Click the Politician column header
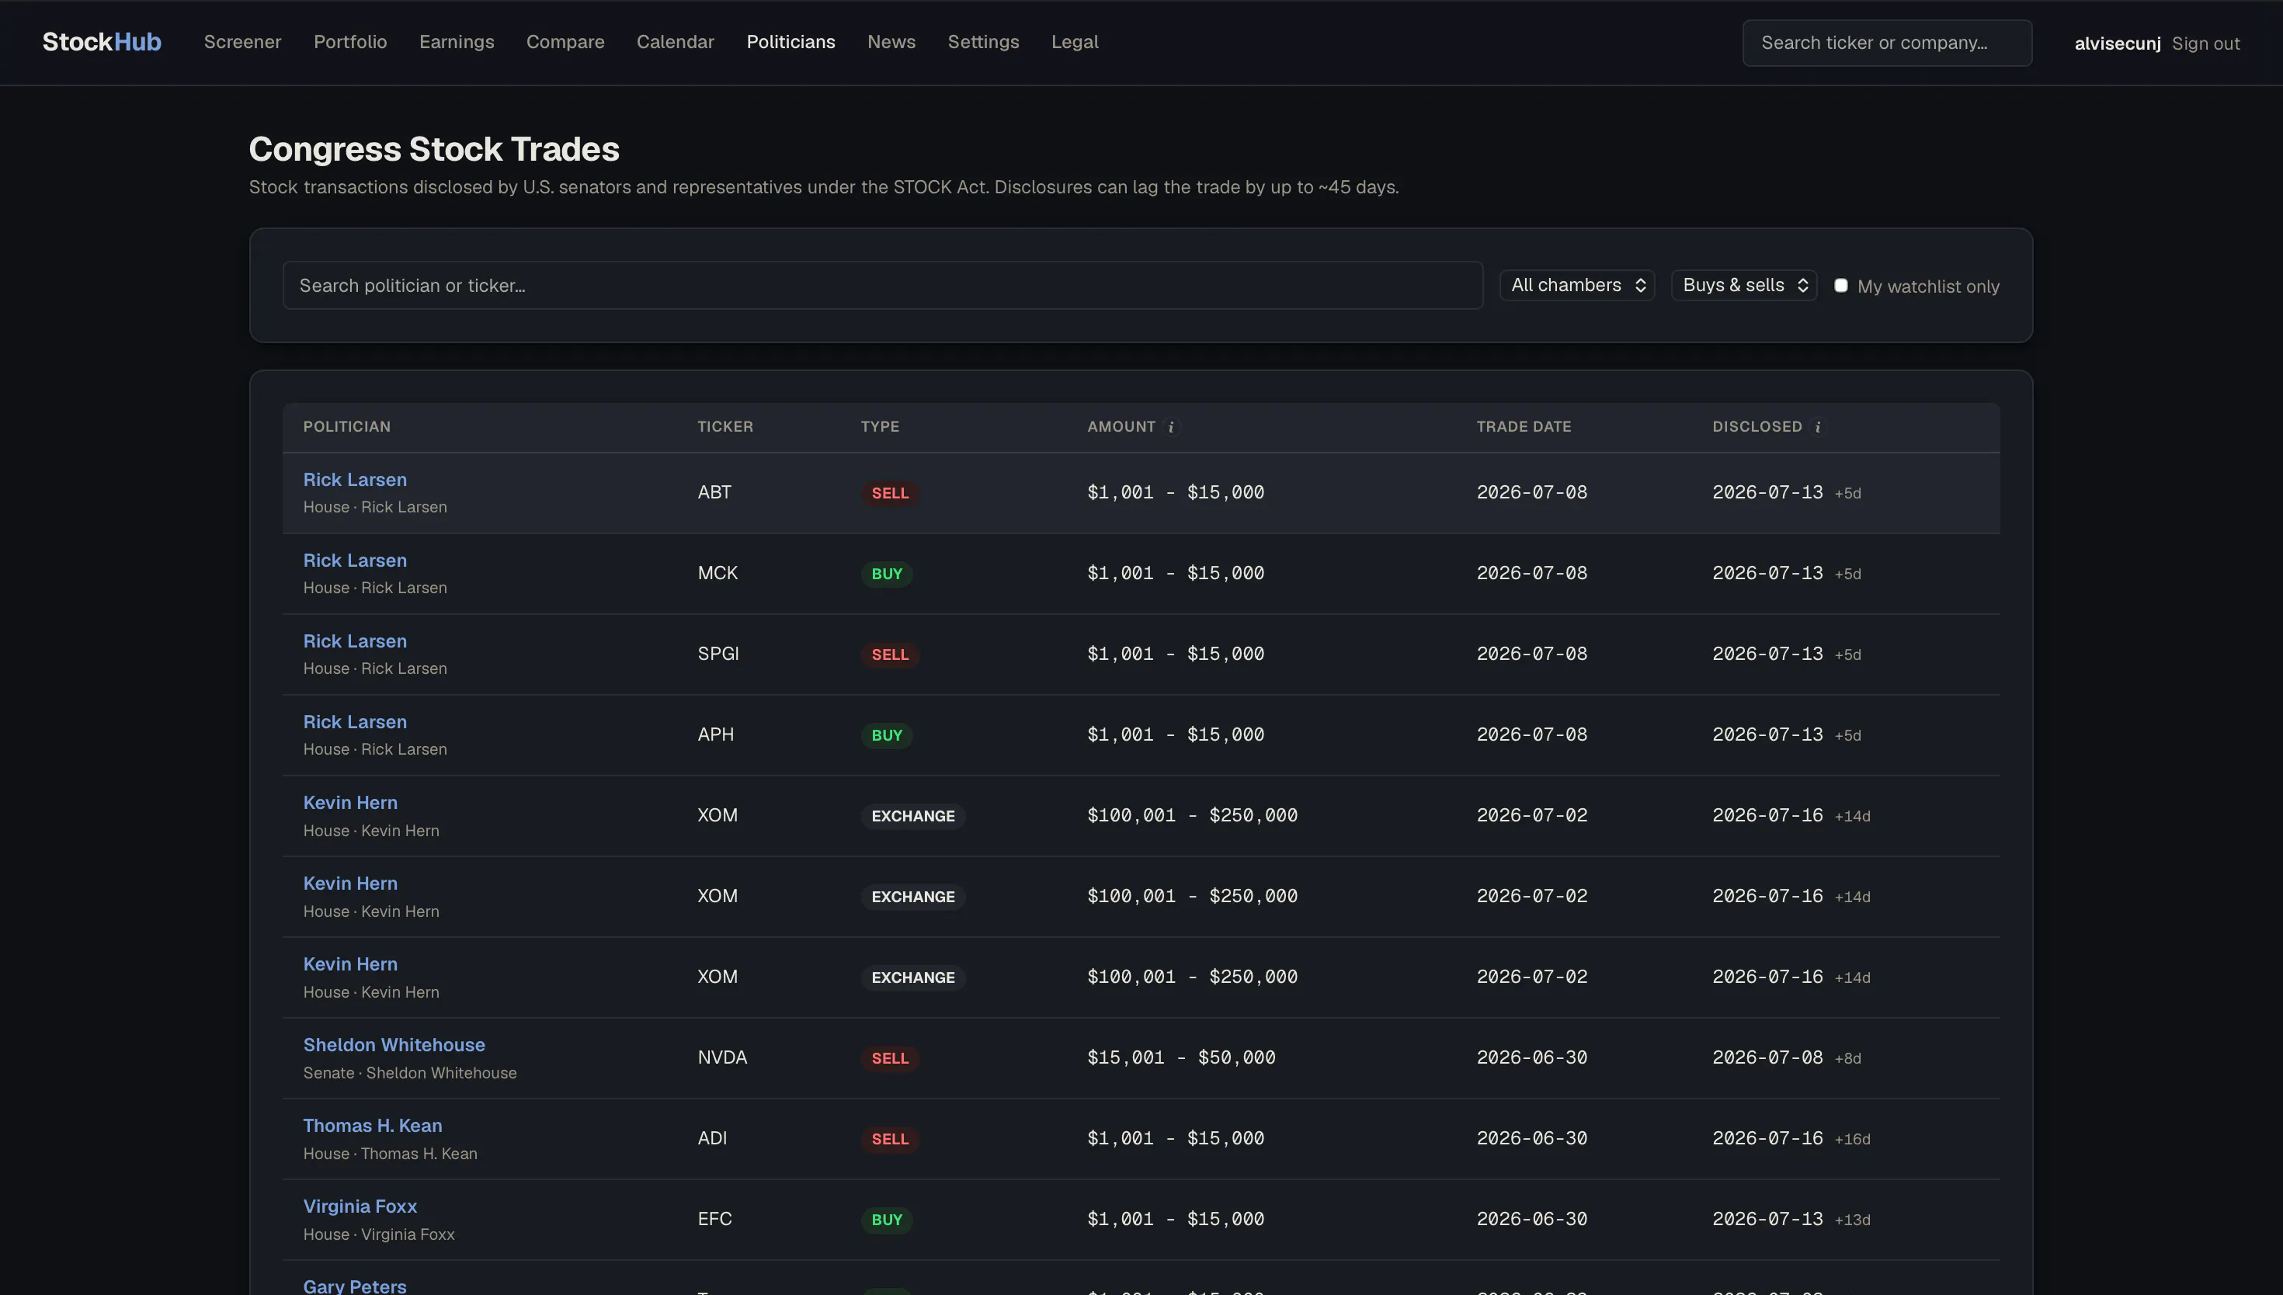This screenshot has width=2283, height=1295. pyautogui.click(x=347, y=427)
